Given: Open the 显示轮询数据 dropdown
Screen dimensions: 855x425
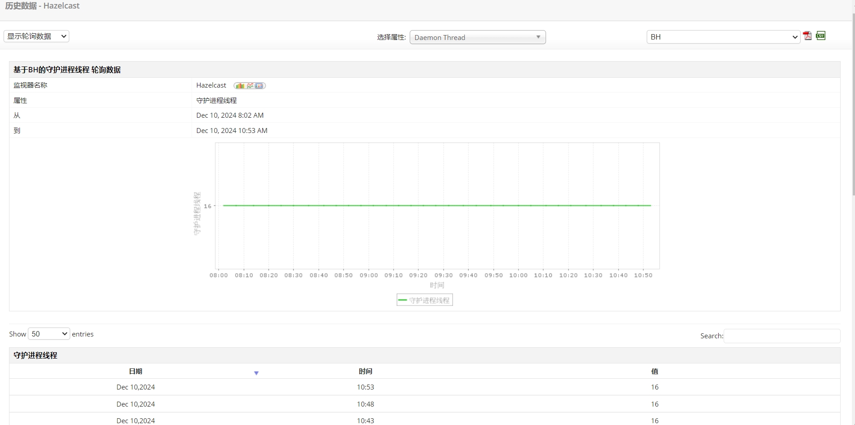Looking at the screenshot, I should [x=36, y=36].
